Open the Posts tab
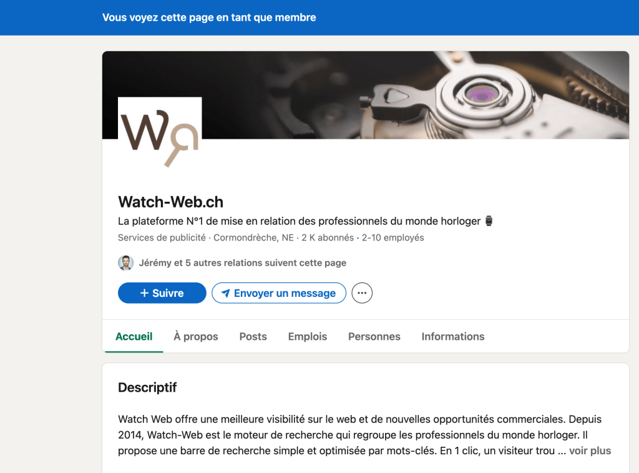 click(253, 336)
